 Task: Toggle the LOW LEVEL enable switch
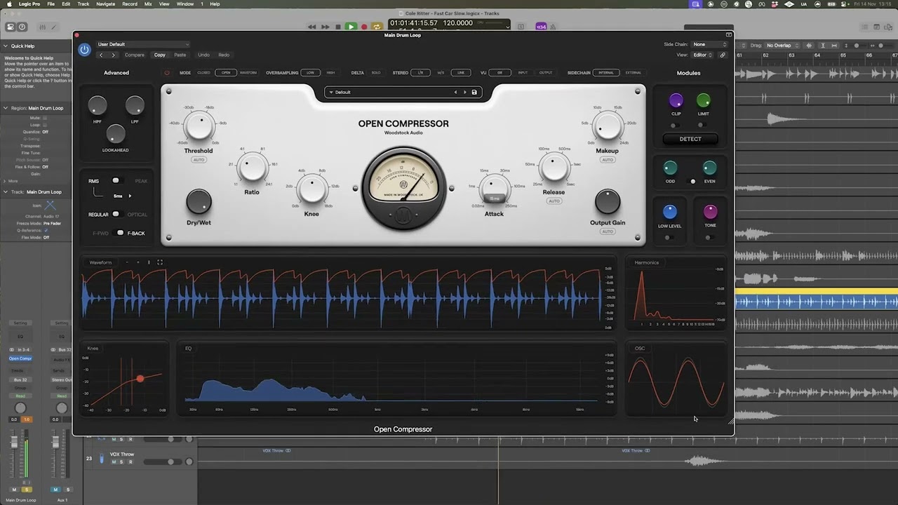tap(669, 238)
